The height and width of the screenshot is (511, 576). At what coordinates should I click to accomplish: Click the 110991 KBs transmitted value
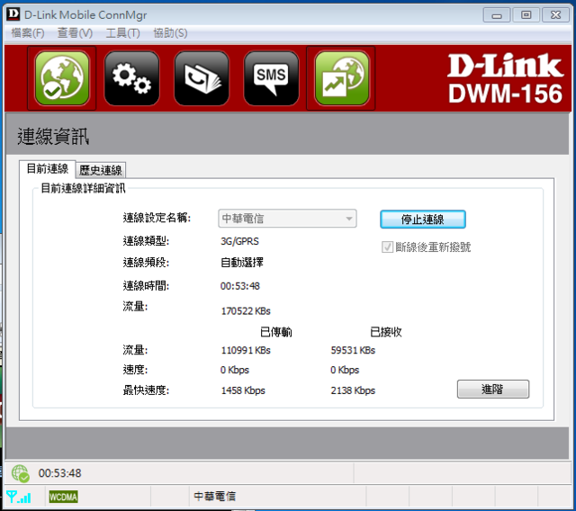246,350
